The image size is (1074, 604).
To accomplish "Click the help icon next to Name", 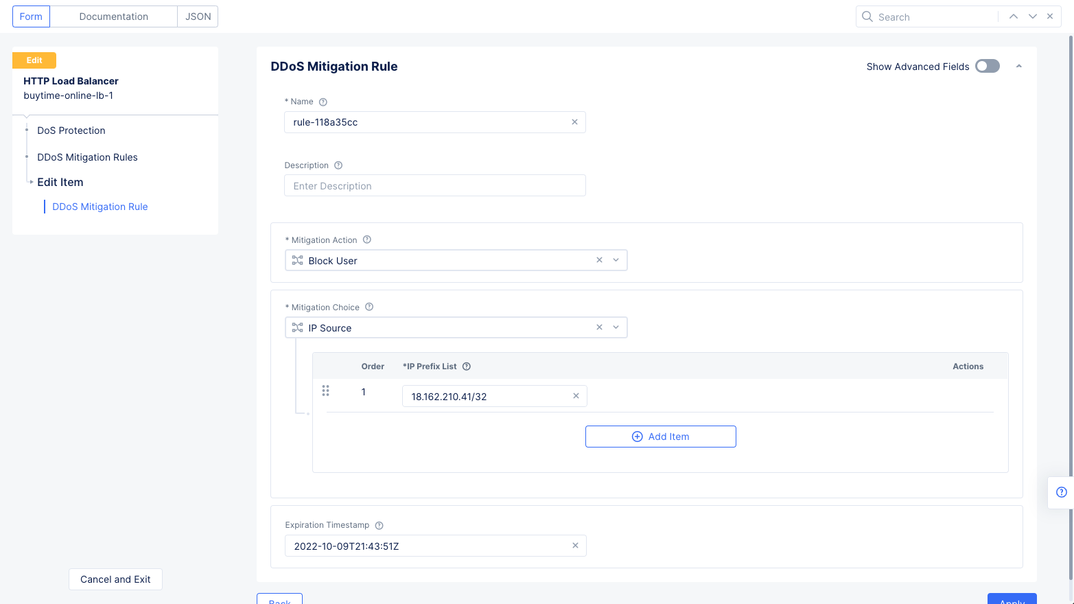I will point(323,102).
